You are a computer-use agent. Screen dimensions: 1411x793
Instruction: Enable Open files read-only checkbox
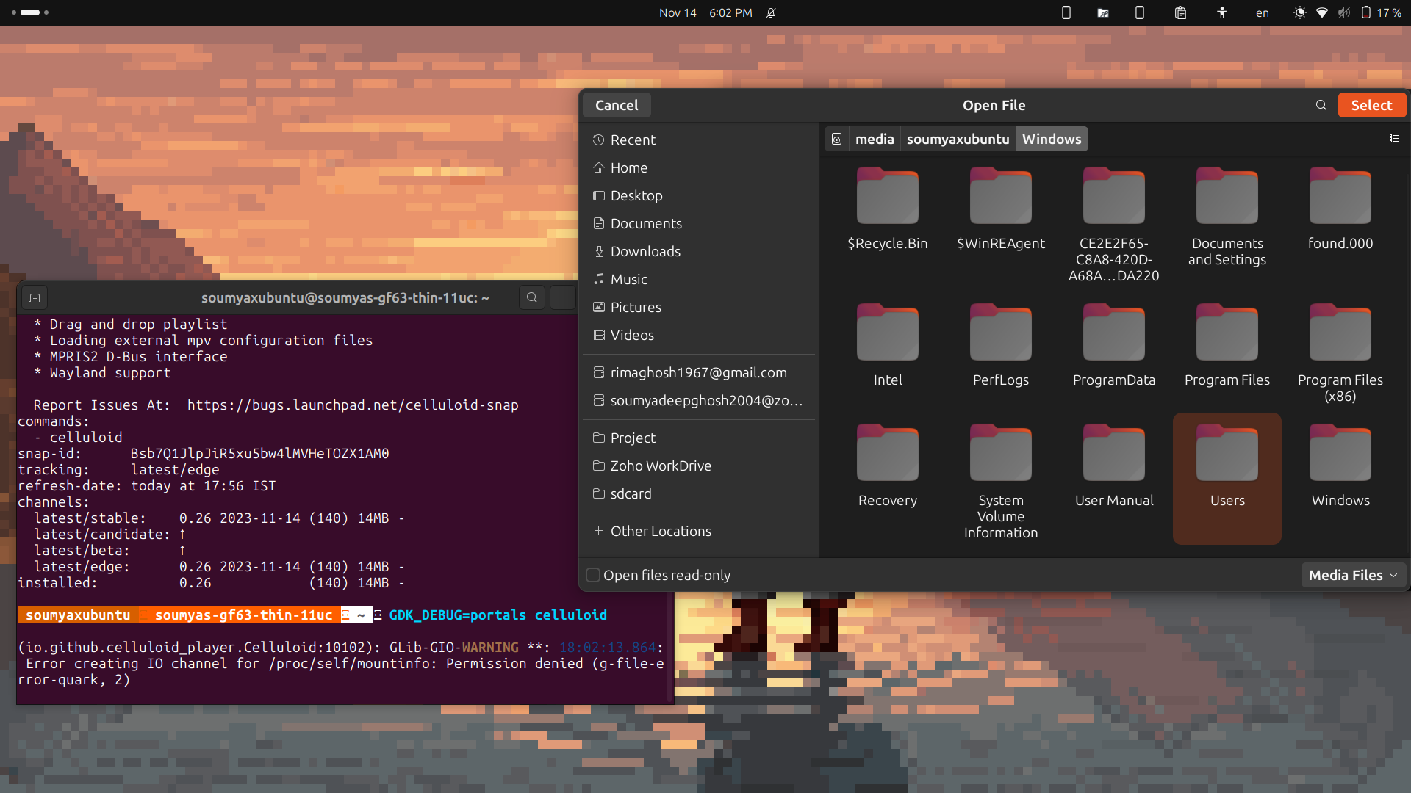pos(593,575)
